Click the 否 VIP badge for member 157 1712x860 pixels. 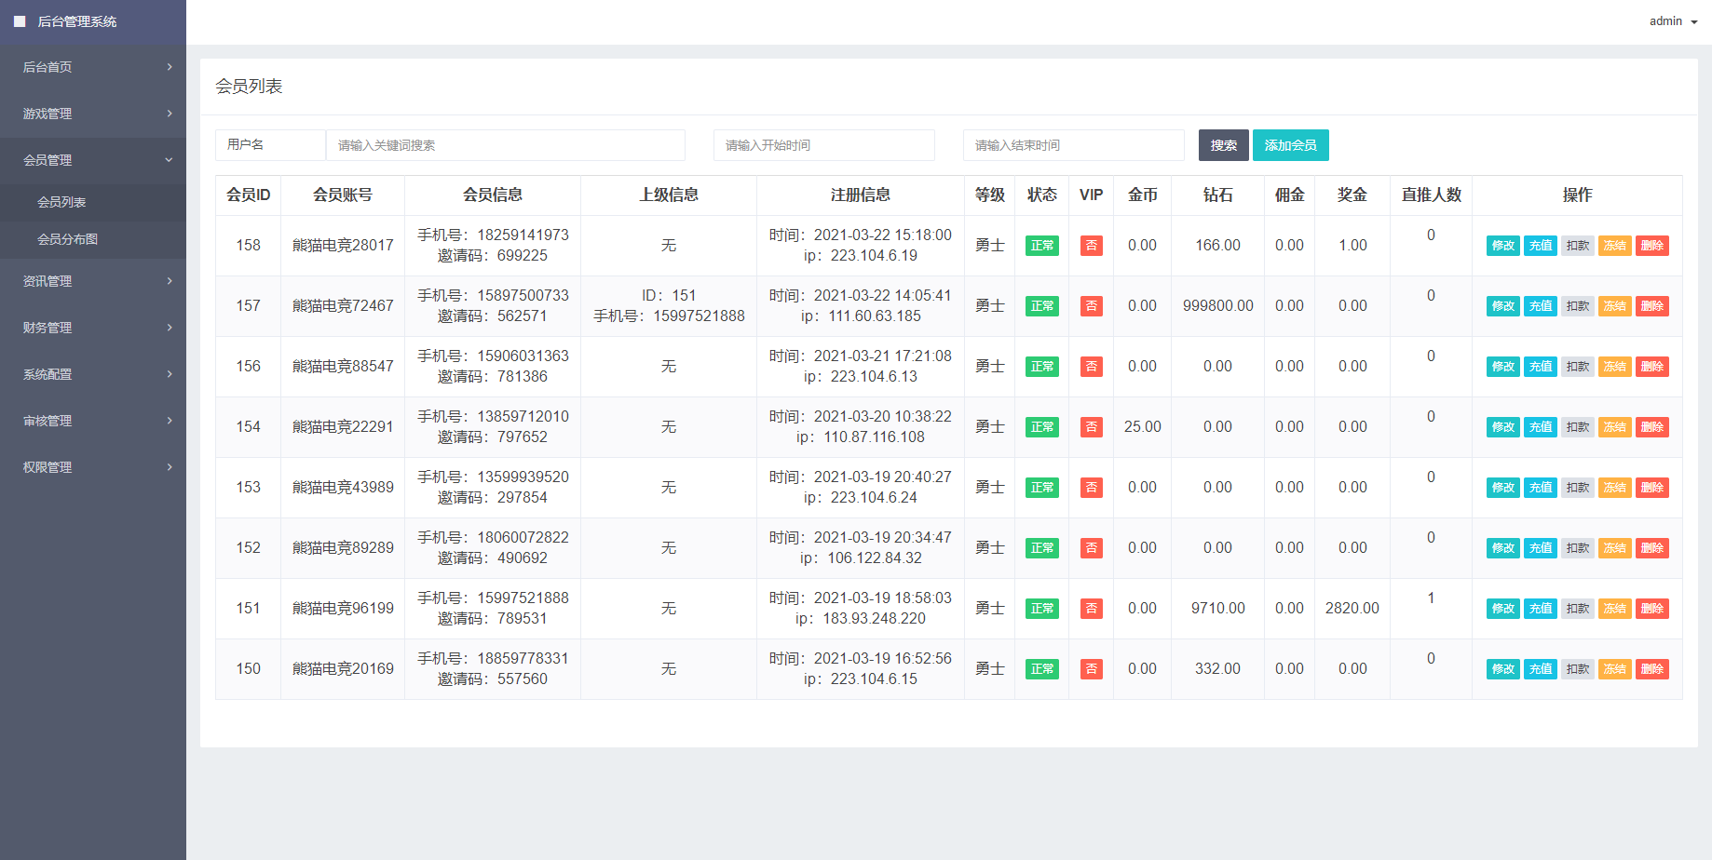(1091, 305)
